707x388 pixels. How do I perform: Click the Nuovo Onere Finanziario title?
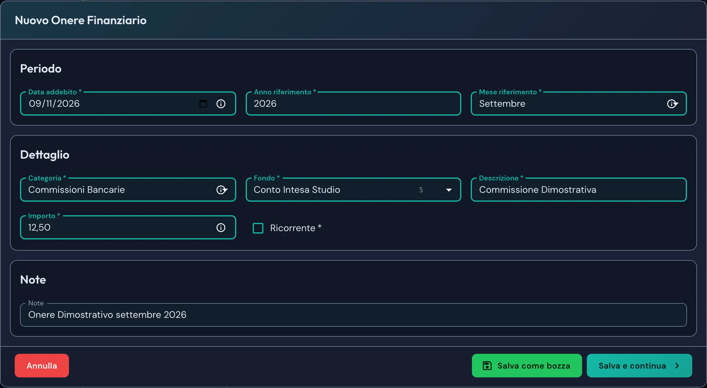81,20
